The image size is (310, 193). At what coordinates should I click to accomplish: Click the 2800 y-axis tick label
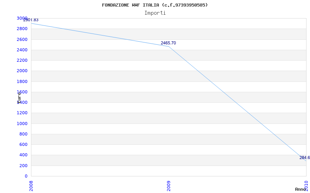tap(22, 29)
